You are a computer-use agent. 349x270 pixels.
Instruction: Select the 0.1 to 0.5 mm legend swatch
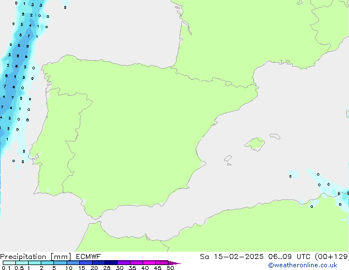(x=9, y=263)
